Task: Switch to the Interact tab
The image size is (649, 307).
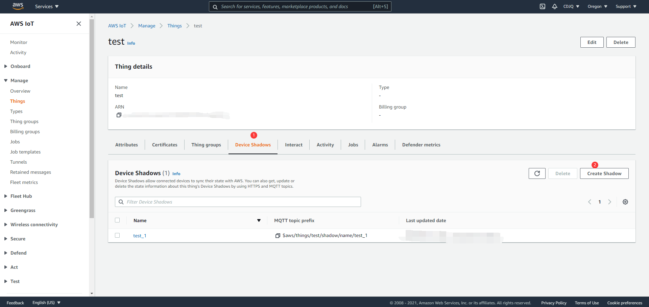Action: click(x=294, y=145)
